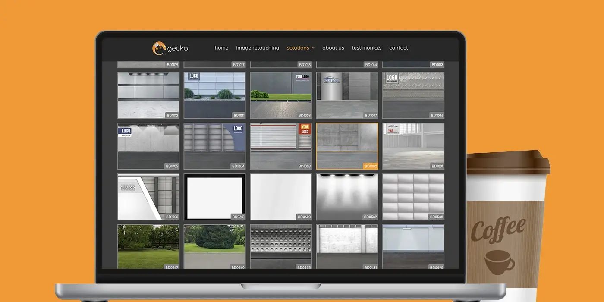
Task: Select the glass wall BD0490 backdrop
Action: (x=413, y=246)
